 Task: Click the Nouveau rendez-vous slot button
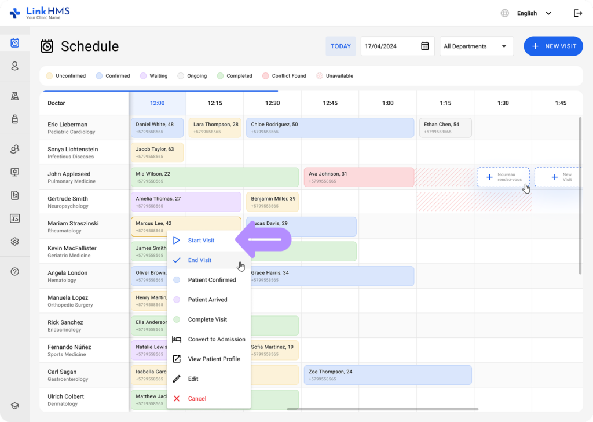503,177
